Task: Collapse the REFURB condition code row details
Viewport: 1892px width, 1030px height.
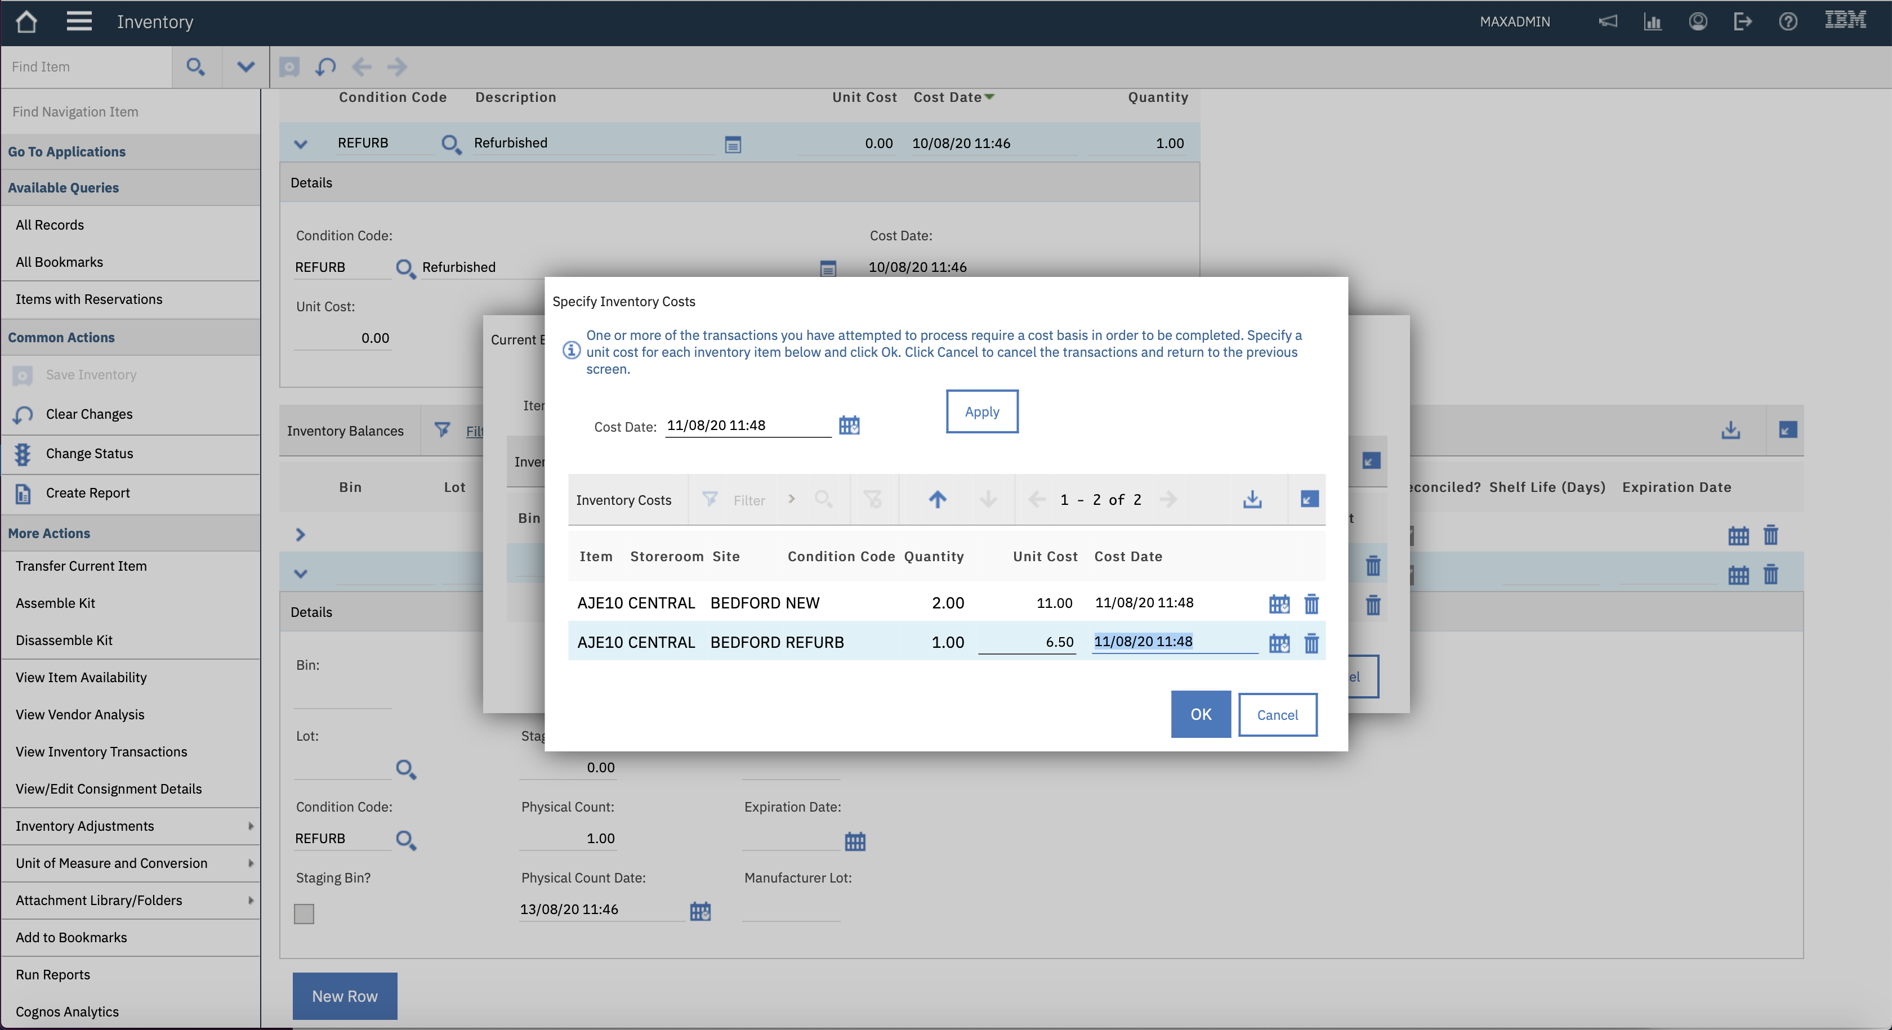Action: [x=300, y=143]
